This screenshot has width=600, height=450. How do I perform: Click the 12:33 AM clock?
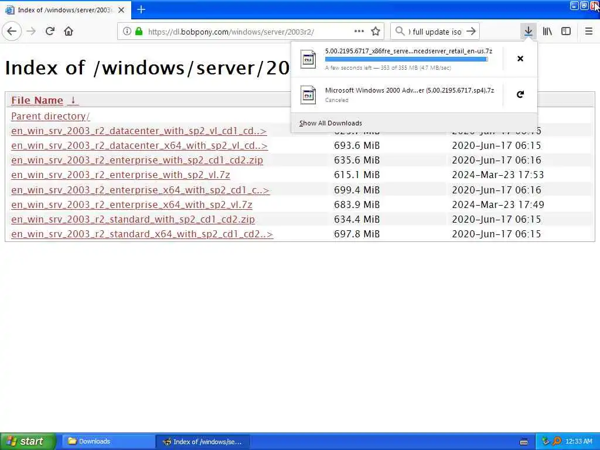[578, 442]
